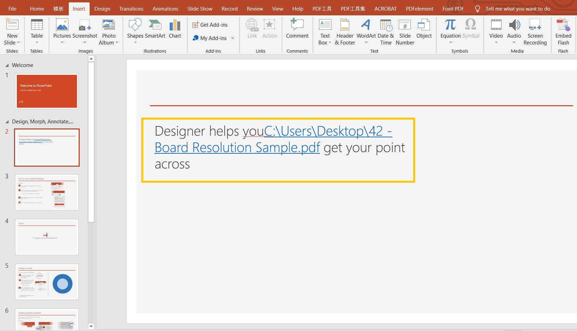The image size is (577, 331).
Task: Open the ACROBAT ribbon tab
Action: point(385,9)
